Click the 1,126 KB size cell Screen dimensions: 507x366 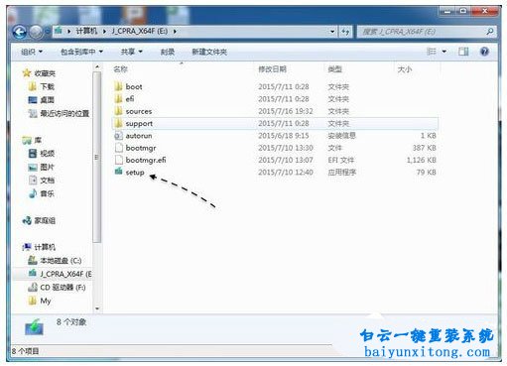pyautogui.click(x=421, y=160)
